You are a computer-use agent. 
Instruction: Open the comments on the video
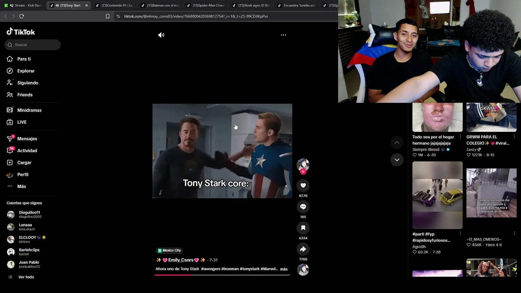coord(303,207)
